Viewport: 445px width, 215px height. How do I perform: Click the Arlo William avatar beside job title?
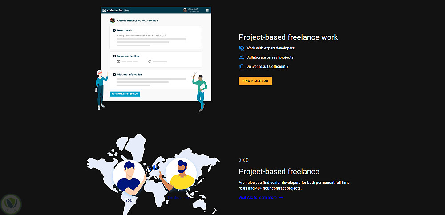[x=113, y=20]
